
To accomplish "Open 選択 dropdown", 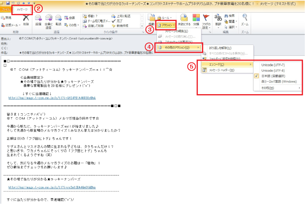I will 230,27.
